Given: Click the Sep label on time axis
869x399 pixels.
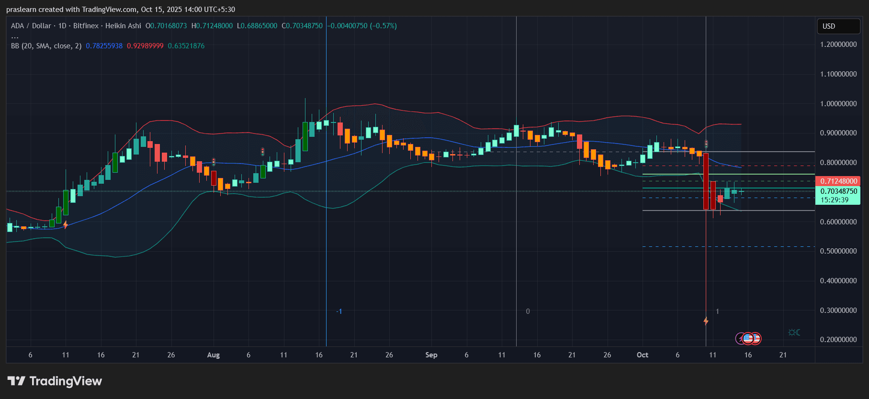Looking at the screenshot, I should [x=431, y=355].
